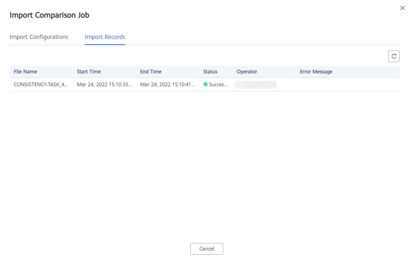Select the Import Records tab
Screen dimensions: 410x263
pyautogui.click(x=105, y=37)
